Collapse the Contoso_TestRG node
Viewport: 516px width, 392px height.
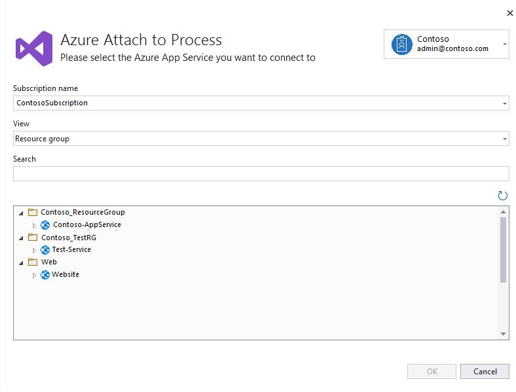point(21,238)
